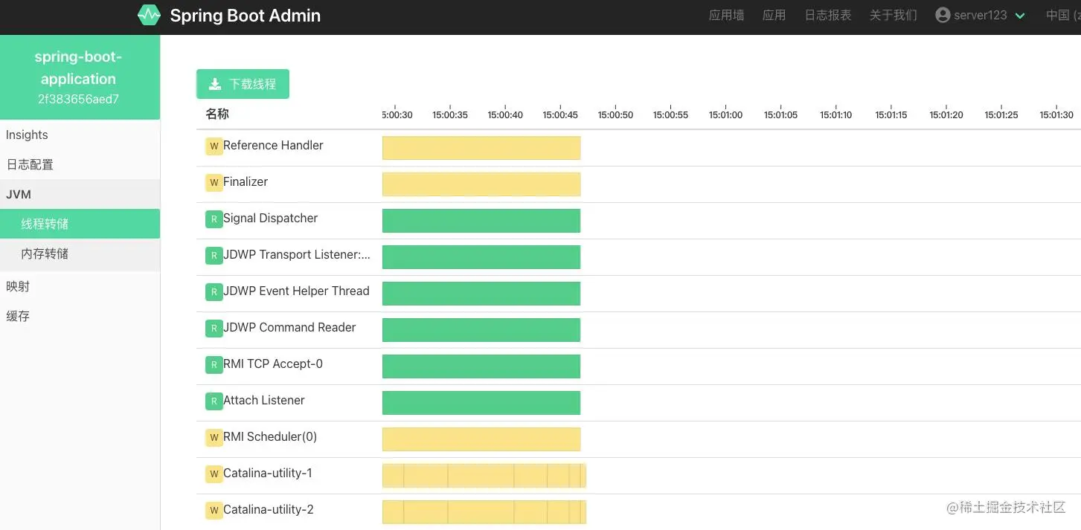Click the 15:00:45 time axis label
This screenshot has width=1081, height=530.
(x=560, y=115)
